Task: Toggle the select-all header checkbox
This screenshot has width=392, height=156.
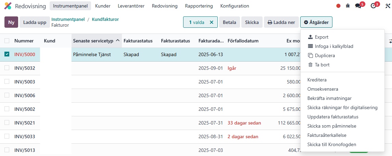Action: 7,41
